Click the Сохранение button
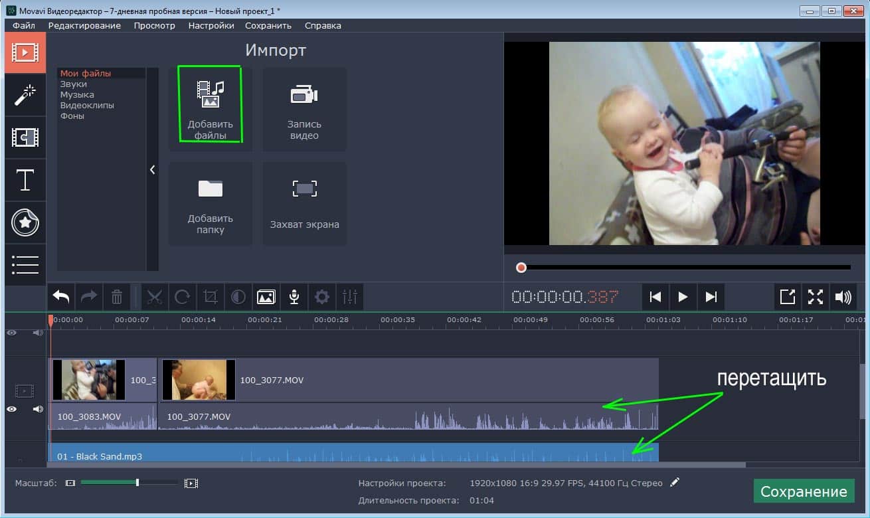The image size is (870, 518). [804, 491]
